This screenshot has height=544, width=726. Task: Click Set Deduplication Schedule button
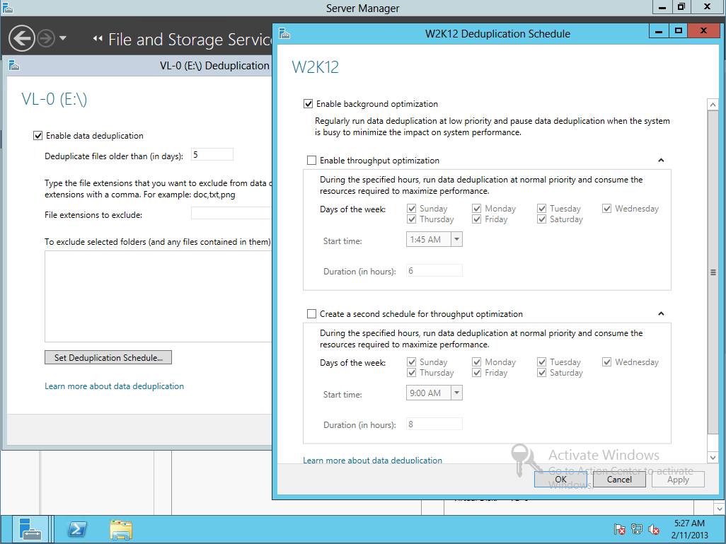[108, 357]
